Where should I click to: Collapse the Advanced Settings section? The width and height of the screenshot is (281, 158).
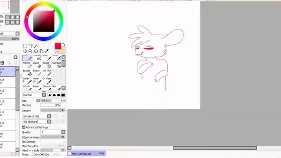[23, 127]
